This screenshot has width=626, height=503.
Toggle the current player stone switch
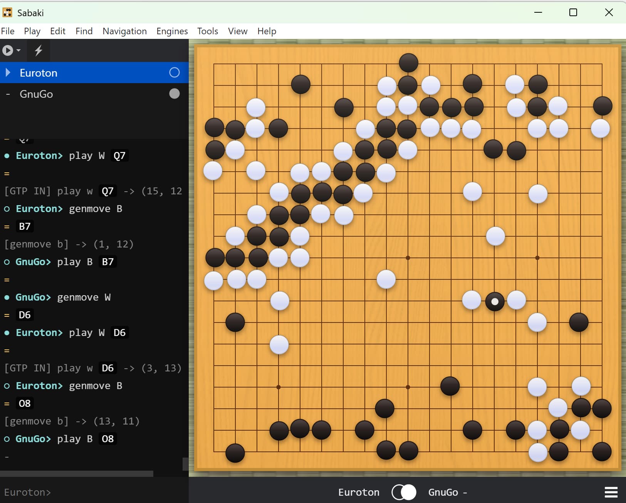tap(404, 492)
